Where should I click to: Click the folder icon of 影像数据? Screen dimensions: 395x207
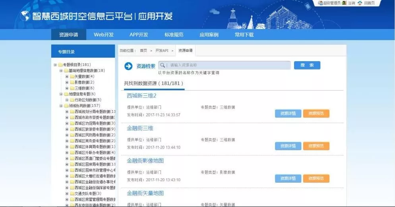pyautogui.click(x=72, y=82)
